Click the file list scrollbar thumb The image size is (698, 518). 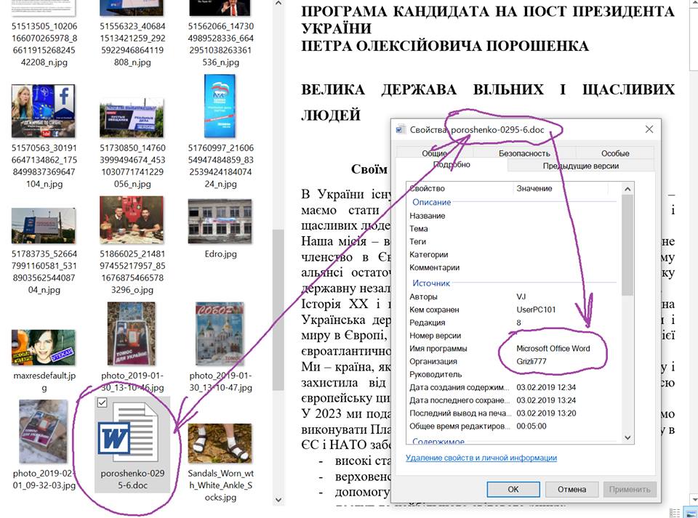pos(278,310)
